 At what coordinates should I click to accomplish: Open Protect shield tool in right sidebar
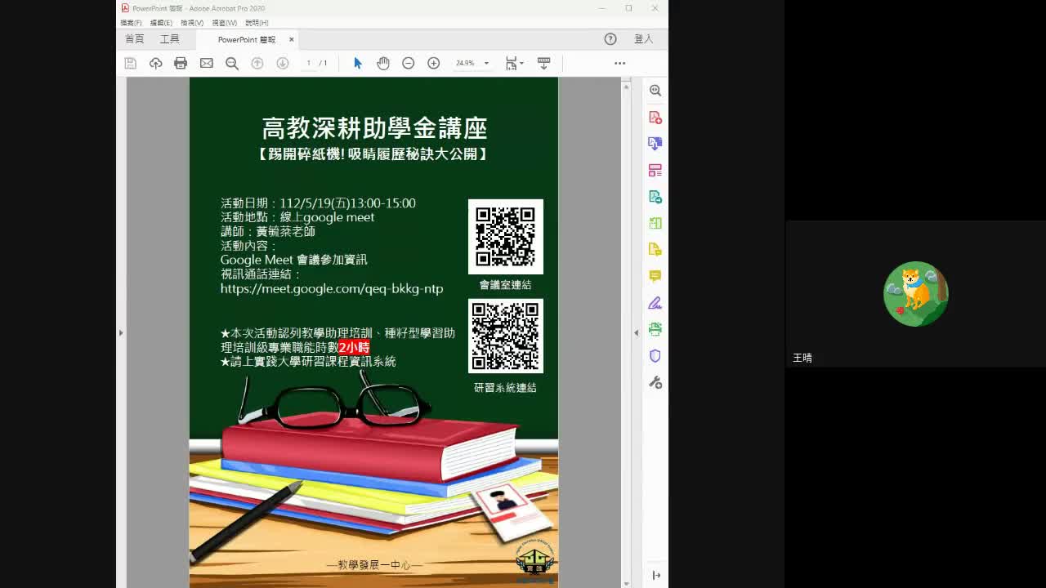point(655,356)
